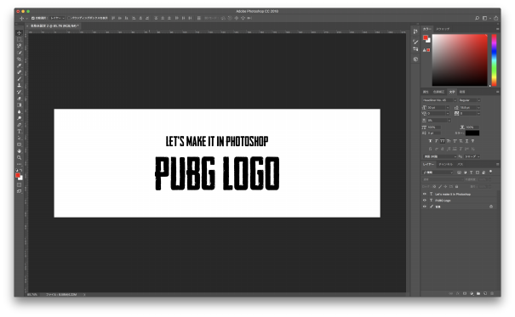Open the Color panel tab
This screenshot has height=317, width=515.
coord(426,29)
